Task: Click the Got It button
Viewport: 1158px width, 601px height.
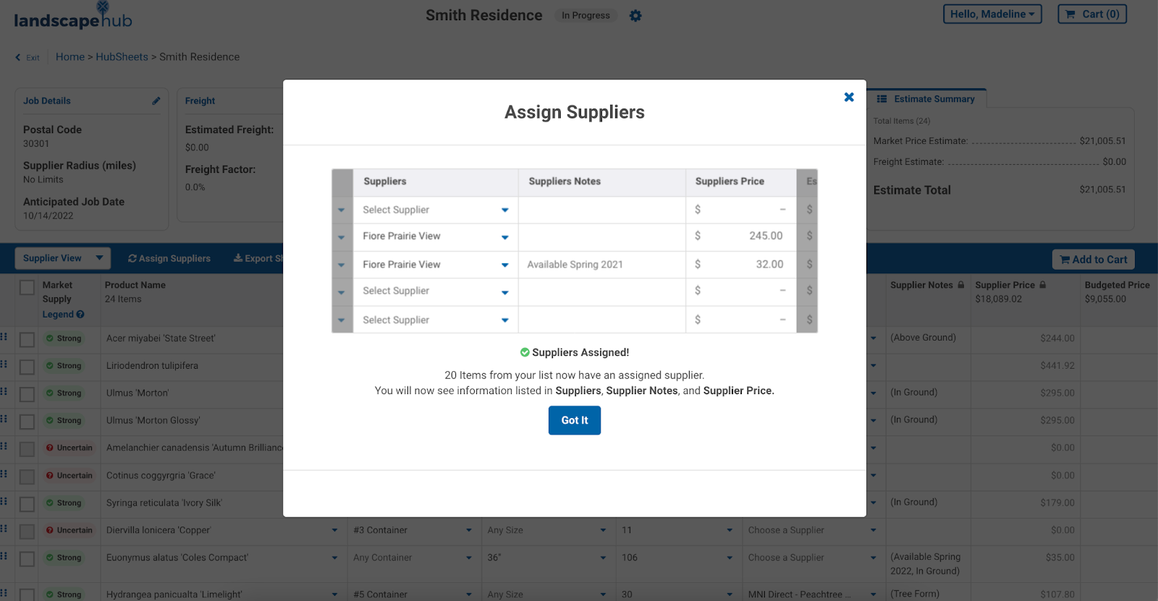Action: point(574,420)
